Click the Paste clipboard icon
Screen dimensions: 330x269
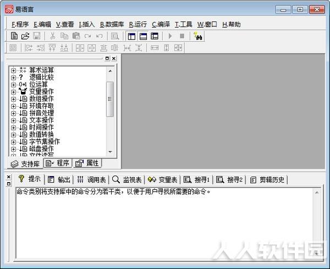76,36
